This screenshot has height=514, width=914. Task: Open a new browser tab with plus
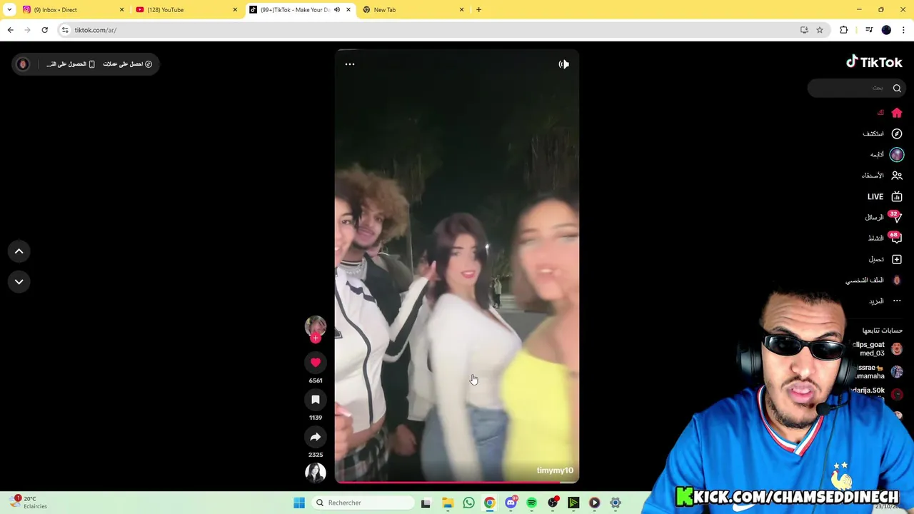click(x=478, y=9)
